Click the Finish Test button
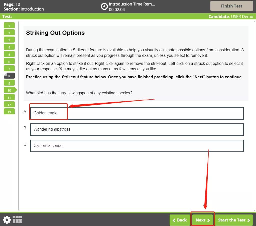 pos(231,6)
